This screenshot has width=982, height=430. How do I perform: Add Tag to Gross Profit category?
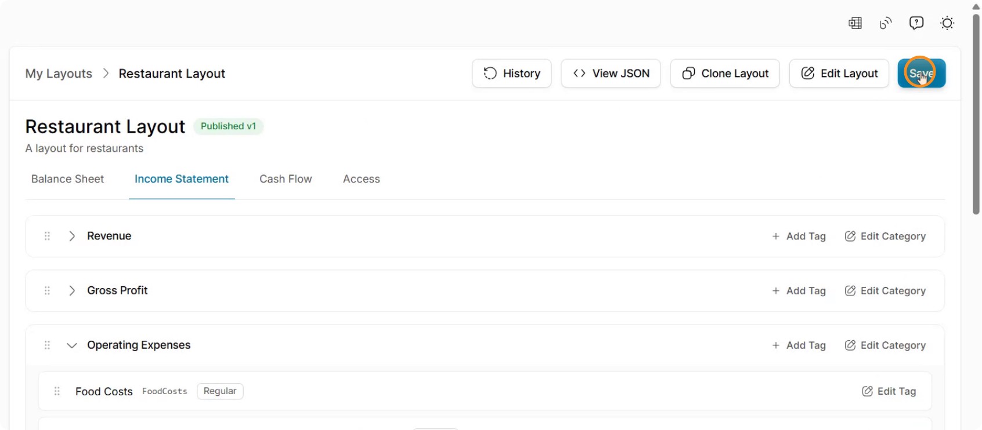799,290
